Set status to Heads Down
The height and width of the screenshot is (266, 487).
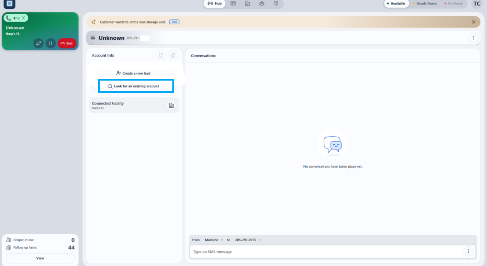point(425,3)
